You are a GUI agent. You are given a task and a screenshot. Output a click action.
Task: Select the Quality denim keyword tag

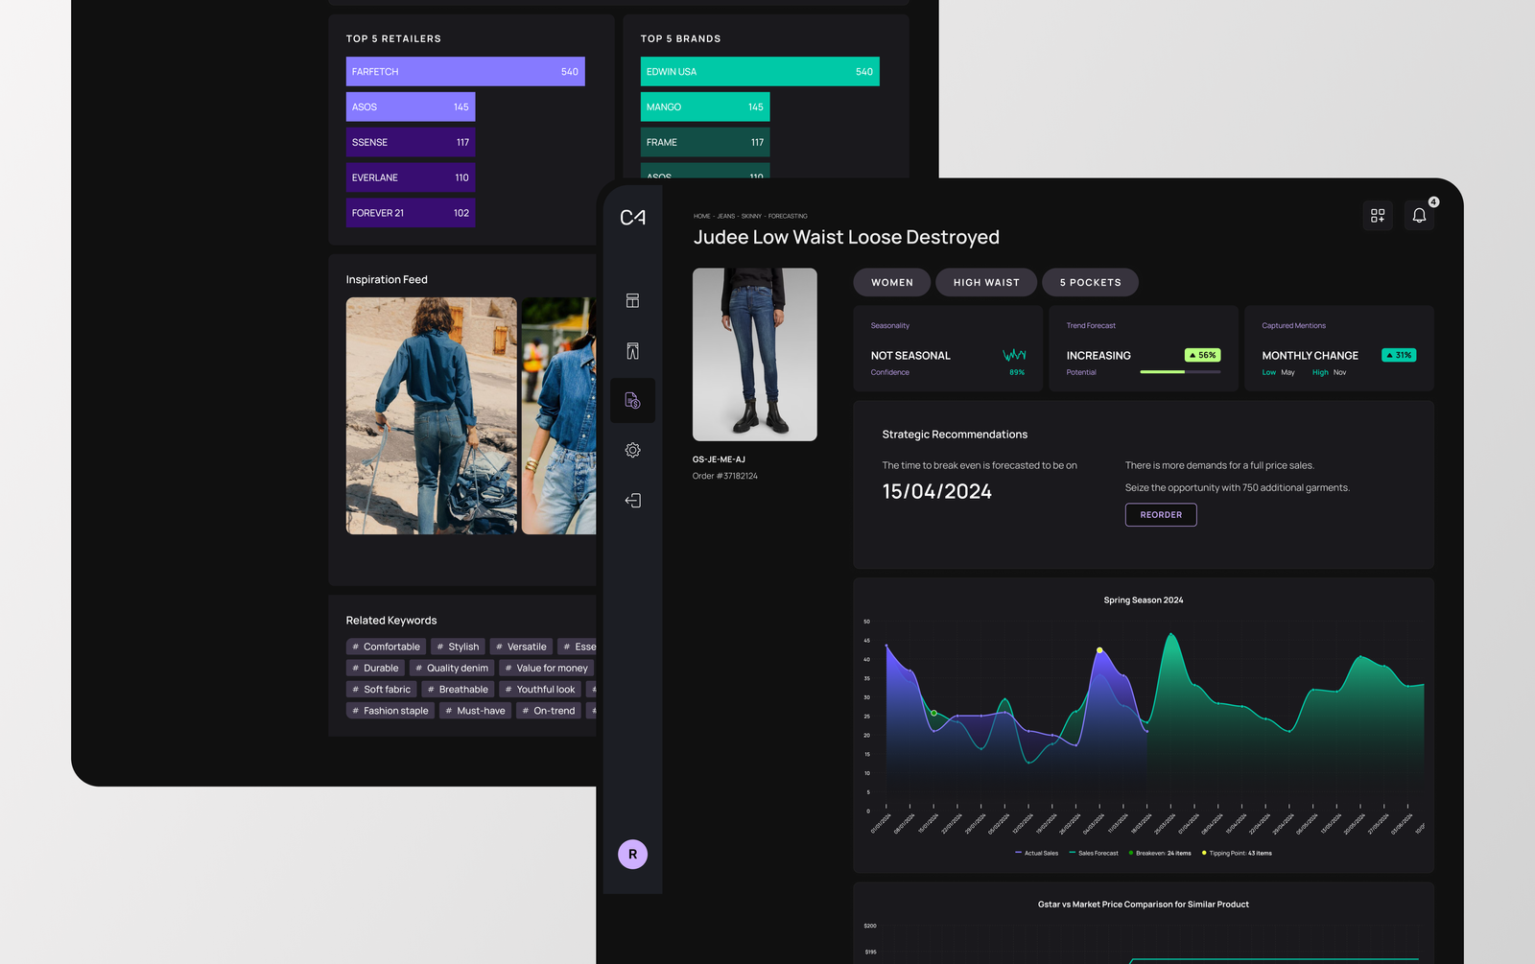tap(451, 669)
